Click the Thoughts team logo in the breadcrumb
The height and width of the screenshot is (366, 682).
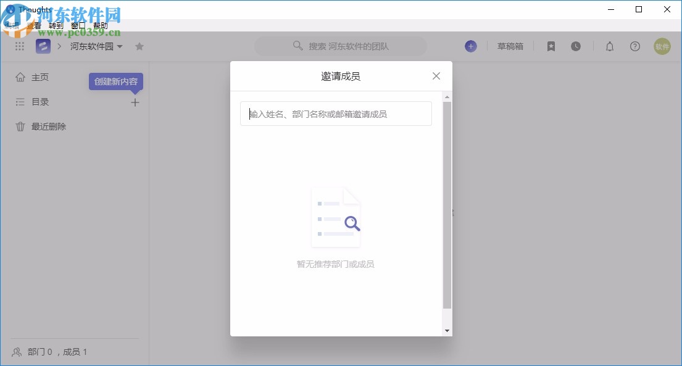pos(43,46)
